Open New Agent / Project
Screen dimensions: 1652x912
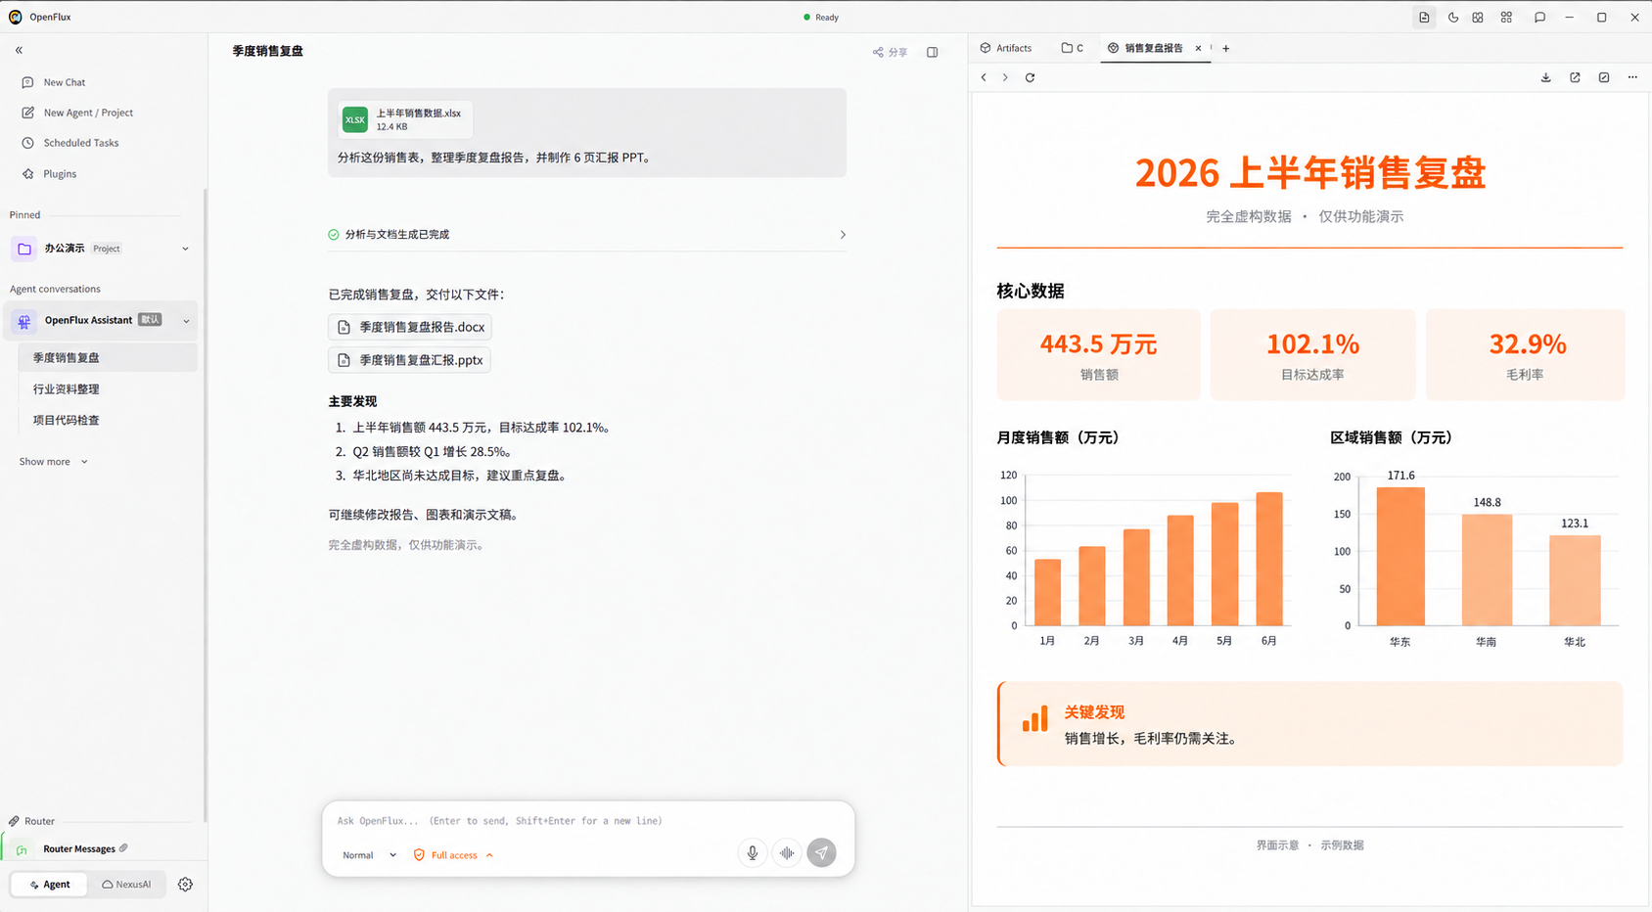77,113
